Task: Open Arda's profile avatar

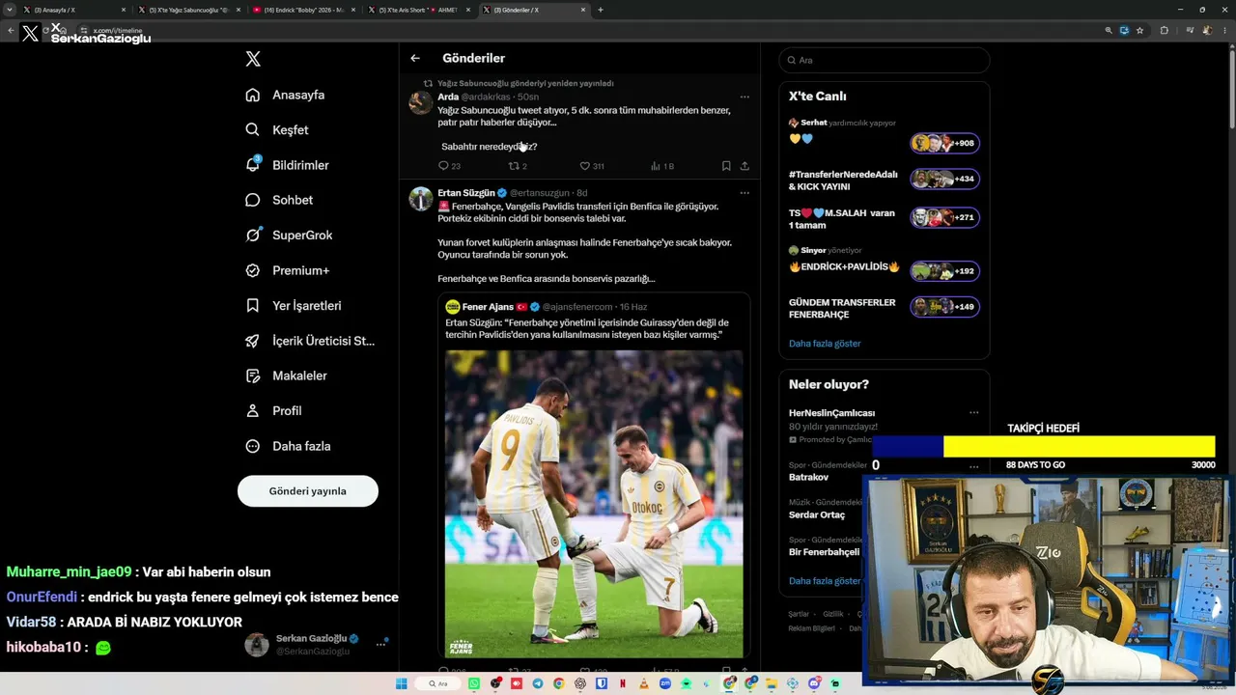Action: click(x=421, y=102)
